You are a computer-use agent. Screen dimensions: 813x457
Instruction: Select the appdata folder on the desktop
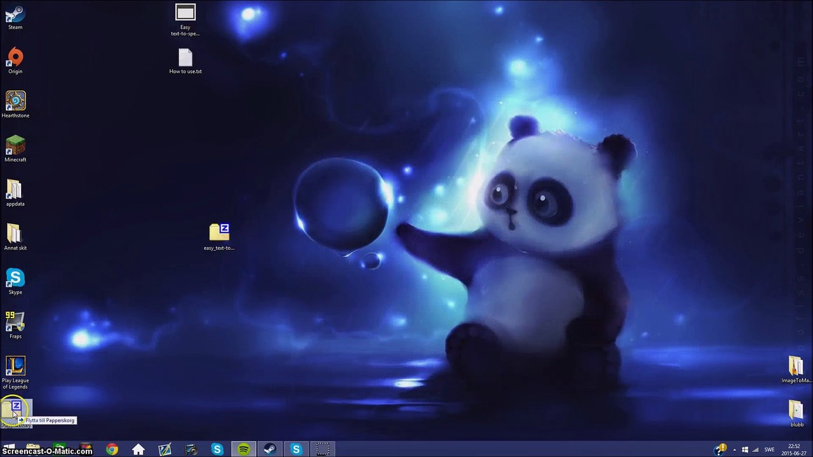(15, 194)
